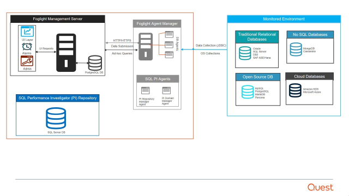Image resolution: width=349 pixels, height=196 pixels.
Task: Click the dark Cloud Databases cylinder icon
Action: pos(295,90)
